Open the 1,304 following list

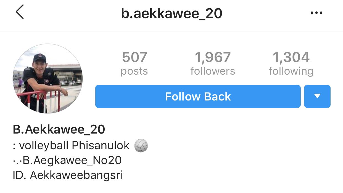291,64
